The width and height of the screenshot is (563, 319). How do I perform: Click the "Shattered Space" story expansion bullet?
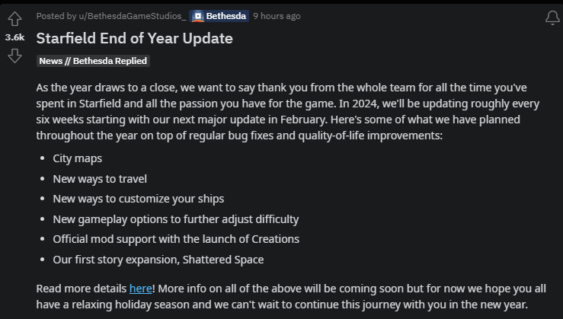(x=158, y=260)
